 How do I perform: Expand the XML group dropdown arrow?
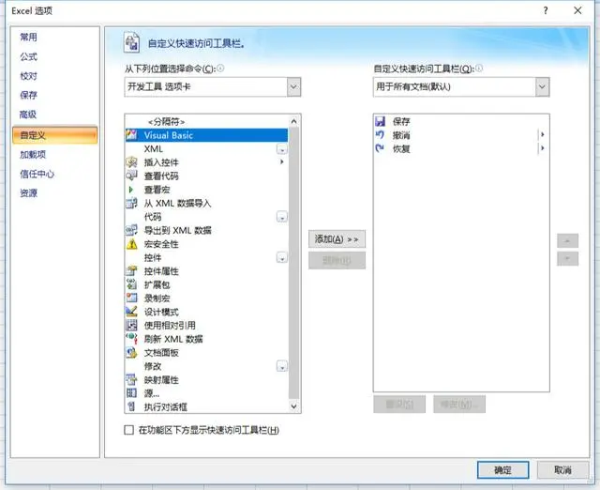click(282, 149)
